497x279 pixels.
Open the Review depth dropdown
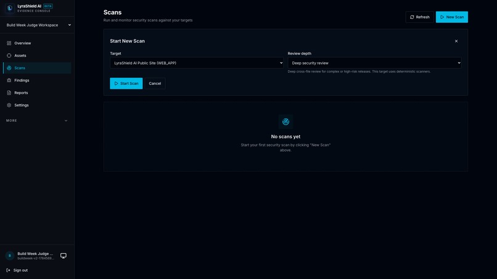(374, 63)
